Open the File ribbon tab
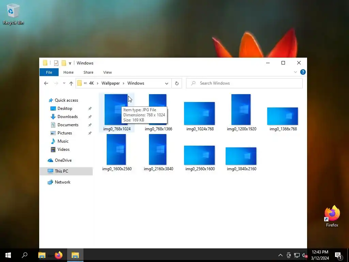The image size is (349, 262). pyautogui.click(x=49, y=72)
